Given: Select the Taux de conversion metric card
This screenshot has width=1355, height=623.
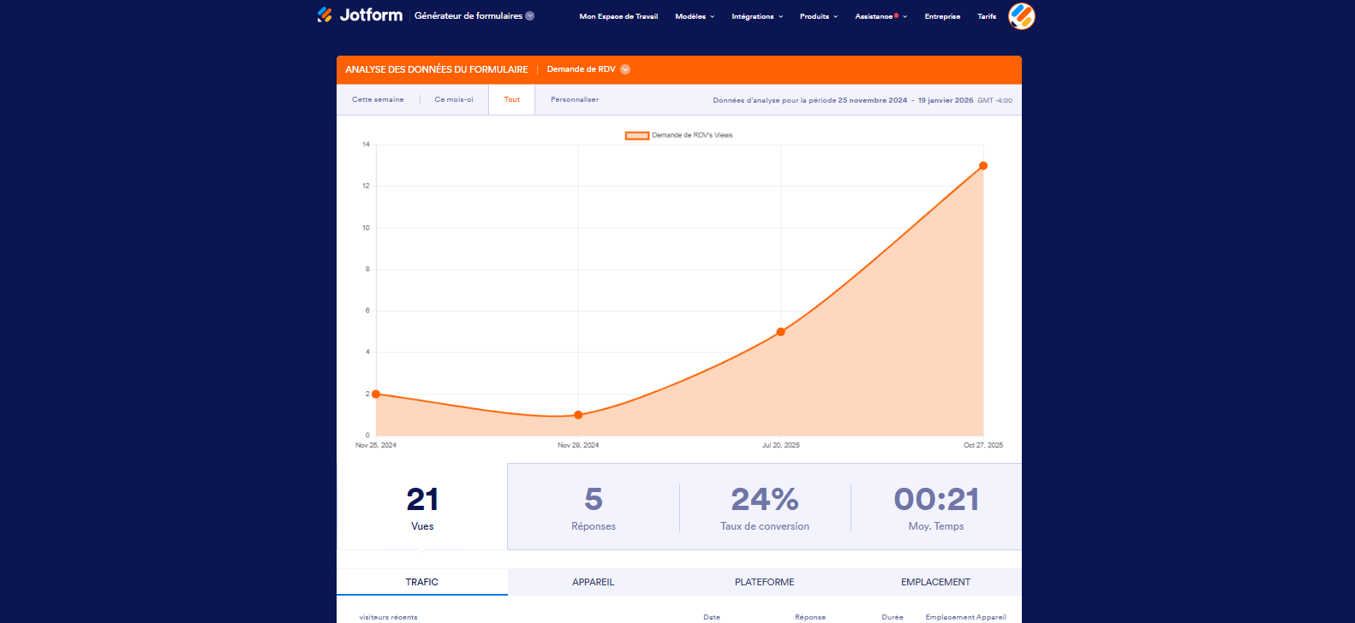Looking at the screenshot, I should point(764,507).
